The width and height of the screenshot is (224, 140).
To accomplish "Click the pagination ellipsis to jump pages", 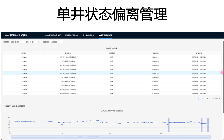I will pos(213,98).
